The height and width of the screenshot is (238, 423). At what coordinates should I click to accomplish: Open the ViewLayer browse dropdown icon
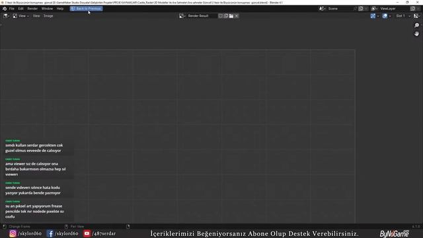[374, 9]
